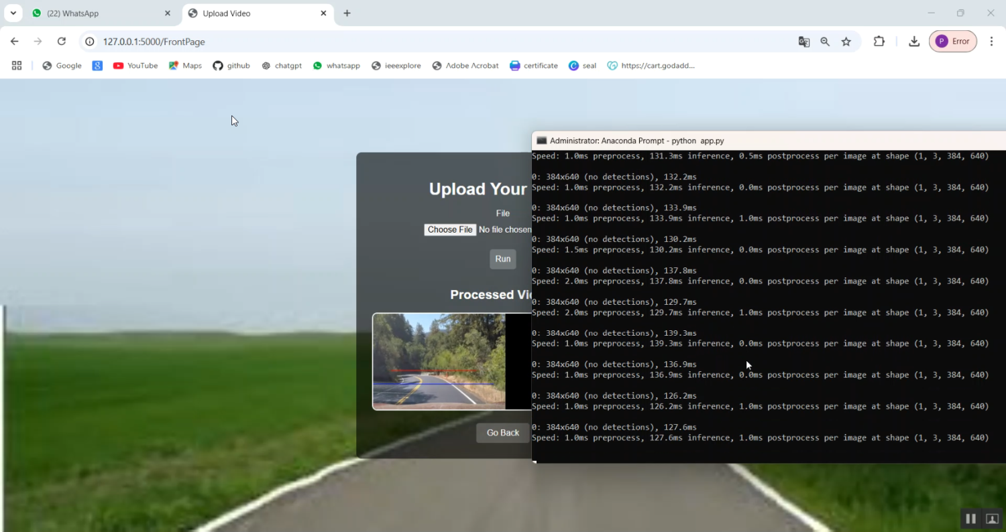Image resolution: width=1006 pixels, height=532 pixels.
Task: Open the blue G icon bookmark
Action: coord(97,66)
